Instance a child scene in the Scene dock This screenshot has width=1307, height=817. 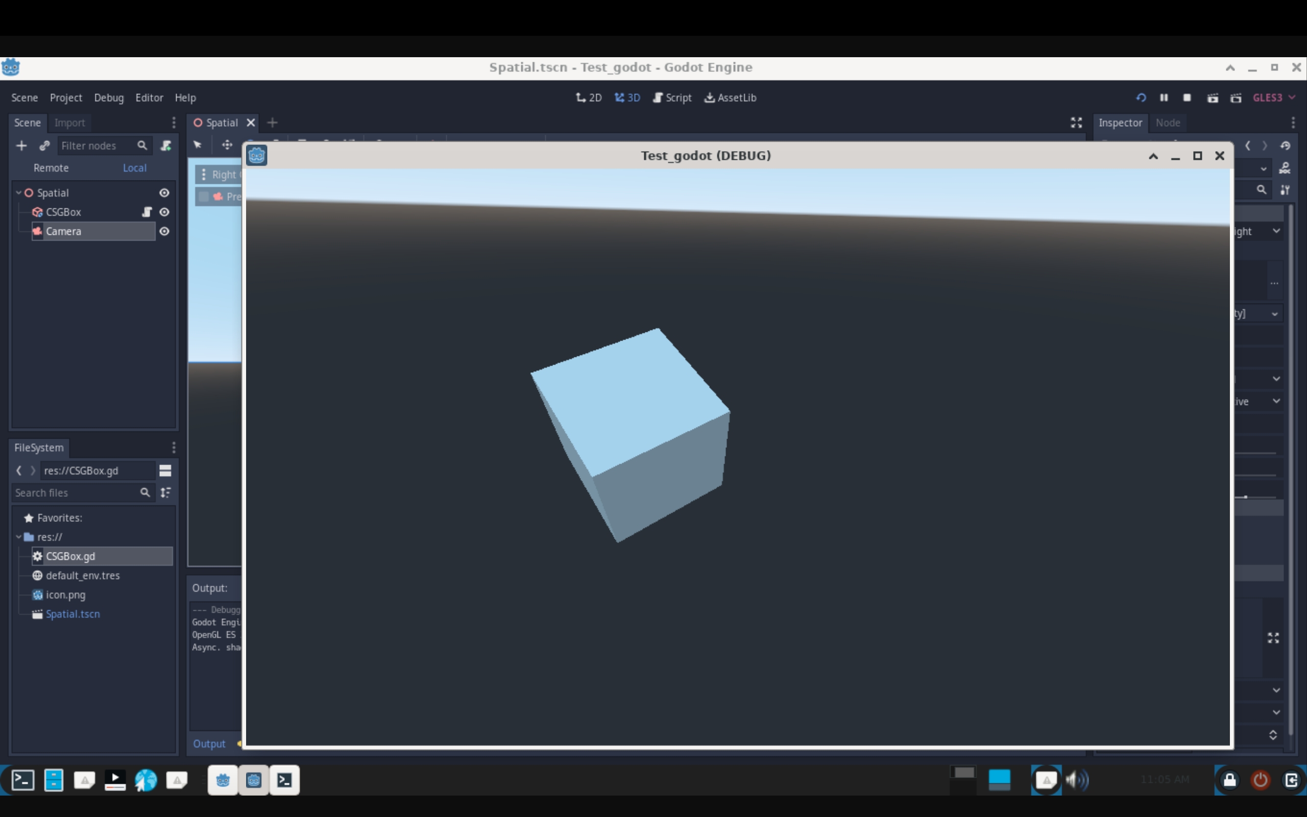44,146
